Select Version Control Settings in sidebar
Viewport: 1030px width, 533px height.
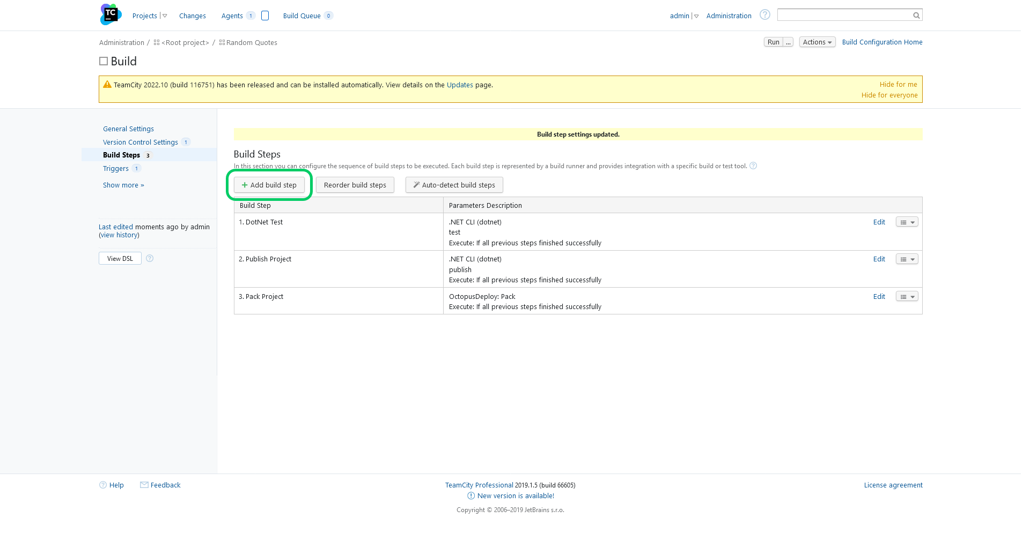click(141, 142)
